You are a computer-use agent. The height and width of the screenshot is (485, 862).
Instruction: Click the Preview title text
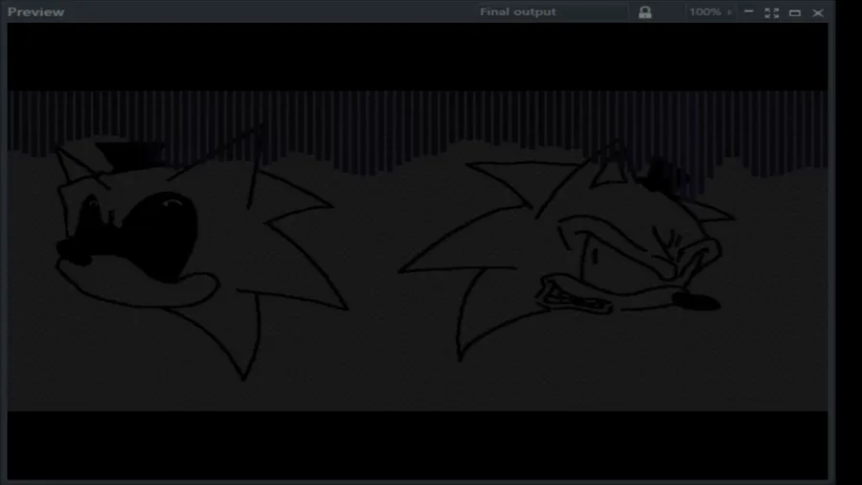(x=35, y=12)
